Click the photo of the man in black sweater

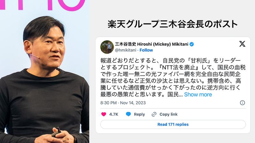coord(45,71)
